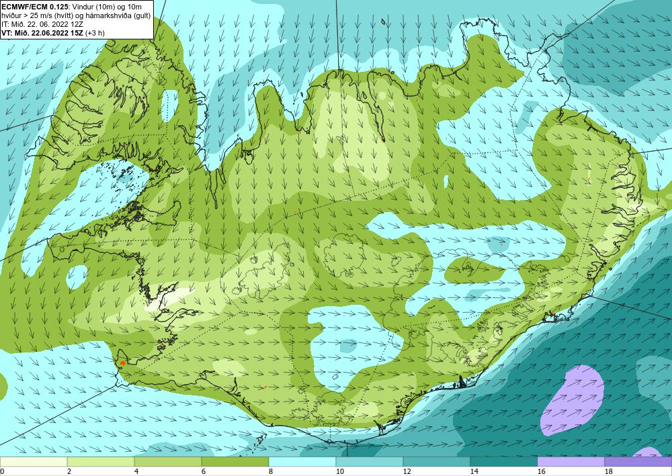Click the "VT: Mið. 22.06.2022 15Z" valid time
Screen dimensions: 672x476
tap(43, 33)
